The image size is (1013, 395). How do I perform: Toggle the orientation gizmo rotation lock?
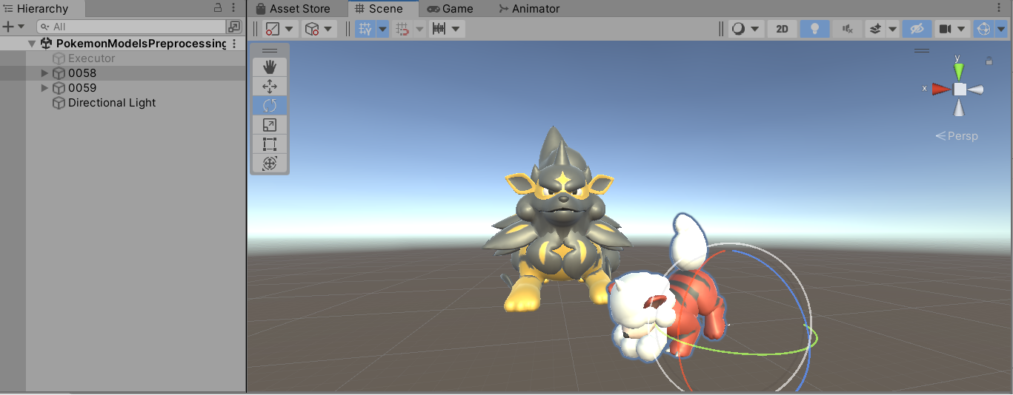click(989, 61)
